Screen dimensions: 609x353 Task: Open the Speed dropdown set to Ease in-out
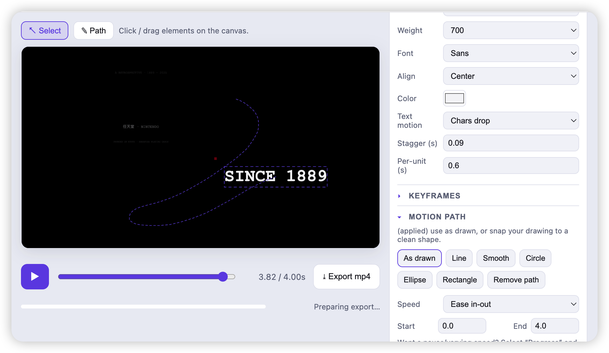pos(511,304)
